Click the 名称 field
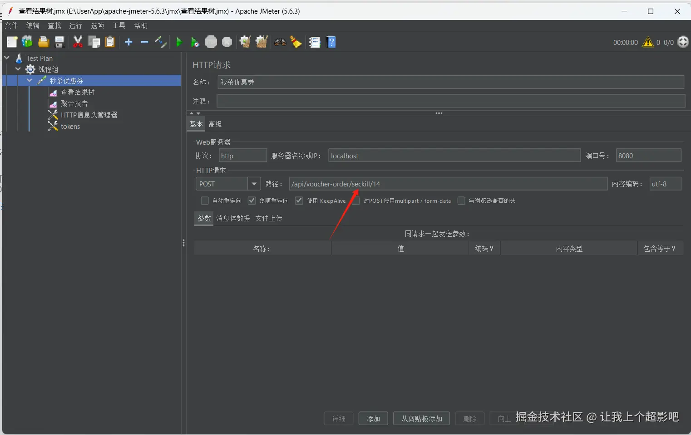The width and height of the screenshot is (691, 435). click(x=451, y=82)
